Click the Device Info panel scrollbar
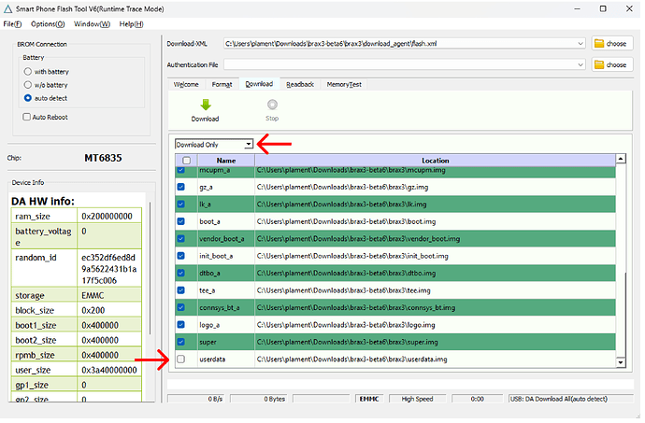Screen dimensions: 645x423 click(150, 269)
